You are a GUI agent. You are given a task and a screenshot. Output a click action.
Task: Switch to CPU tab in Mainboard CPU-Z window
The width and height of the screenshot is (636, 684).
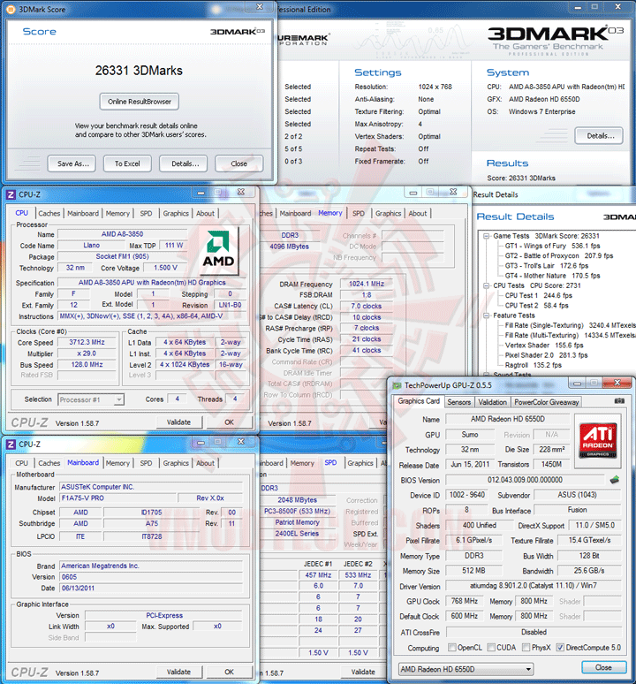[x=22, y=463]
